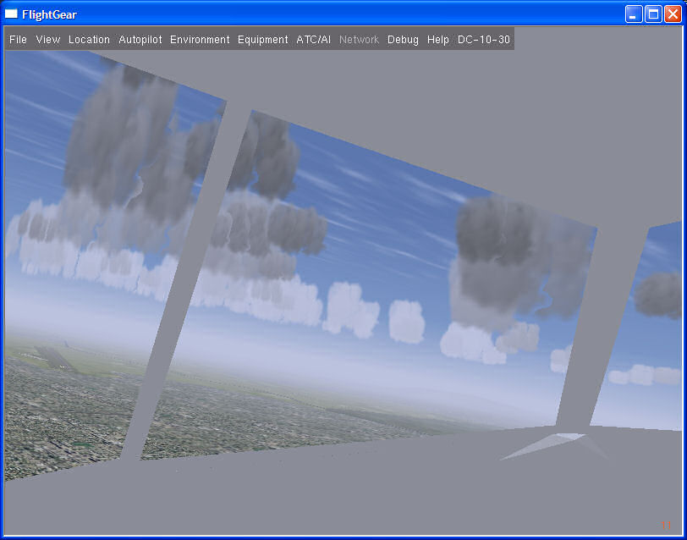Minimize the FlightGear window
Image resolution: width=687 pixels, height=540 pixels.
click(x=634, y=14)
